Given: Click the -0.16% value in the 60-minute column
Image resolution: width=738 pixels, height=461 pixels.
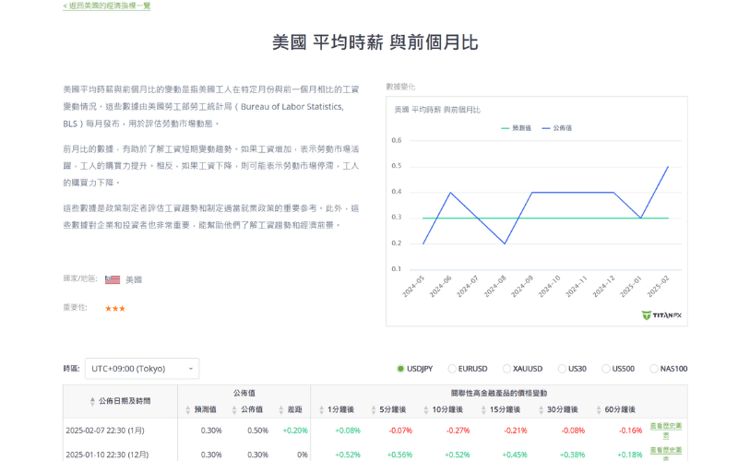Looking at the screenshot, I should pyautogui.click(x=630, y=431).
